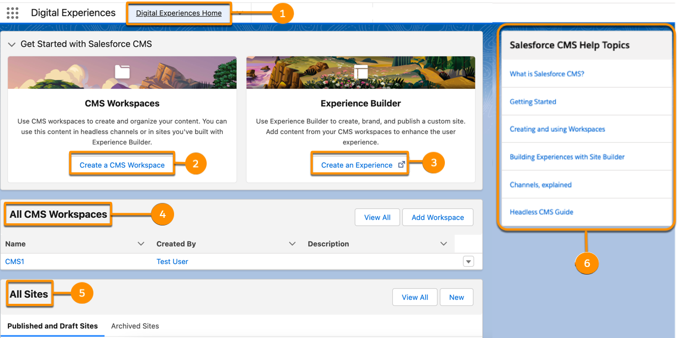The width and height of the screenshot is (677, 338).
Task: Click the Digital Experiences app name
Action: point(74,13)
